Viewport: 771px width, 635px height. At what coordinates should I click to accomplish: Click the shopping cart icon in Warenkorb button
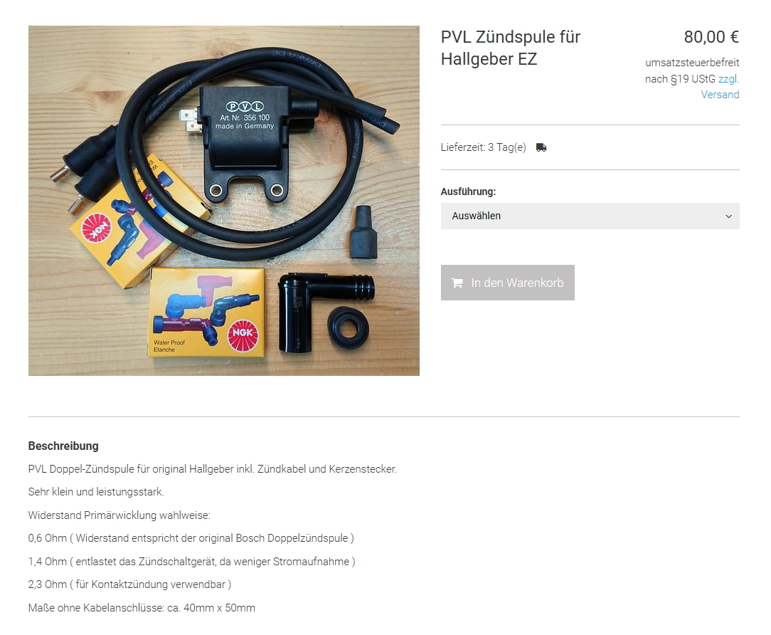(x=457, y=283)
